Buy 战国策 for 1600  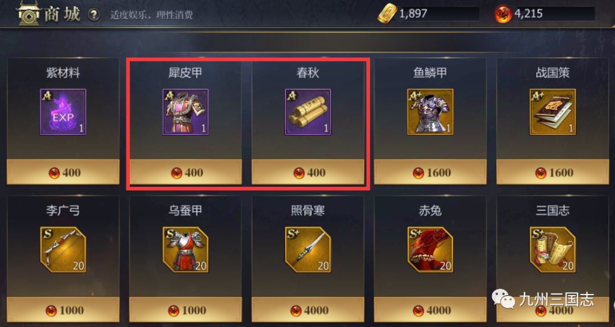(552, 172)
